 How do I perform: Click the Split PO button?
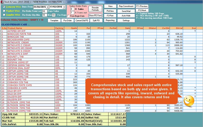(96, 20)
